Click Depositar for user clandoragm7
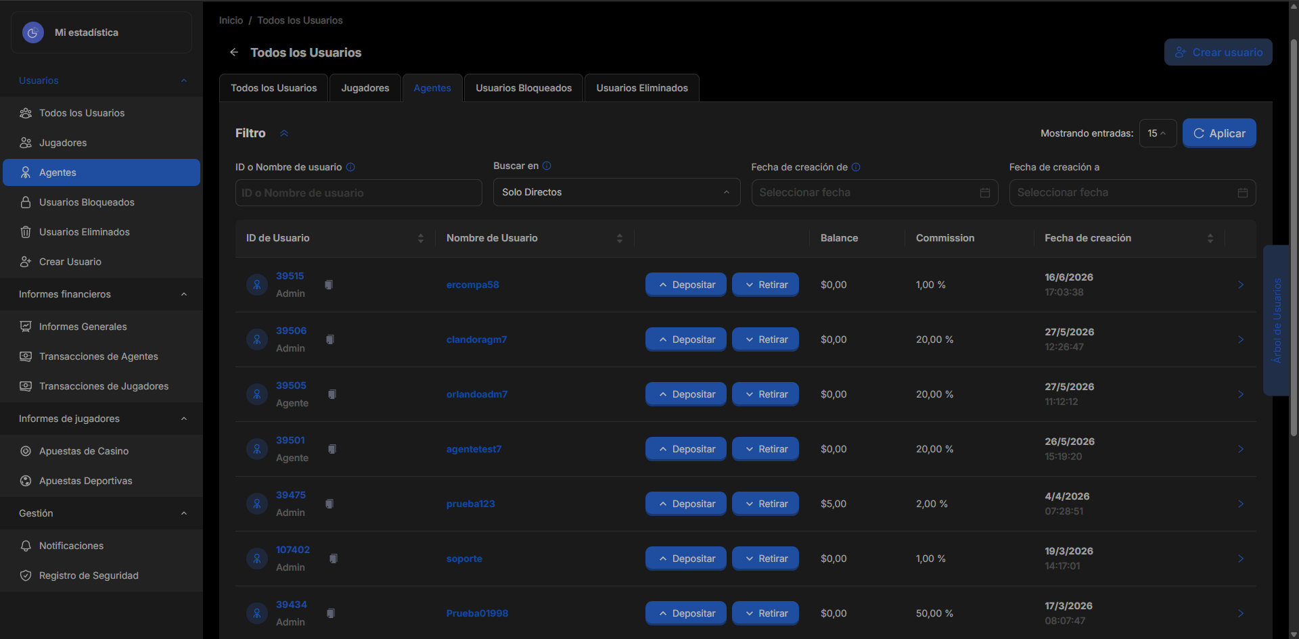Viewport: 1299px width, 639px height. tap(685, 339)
